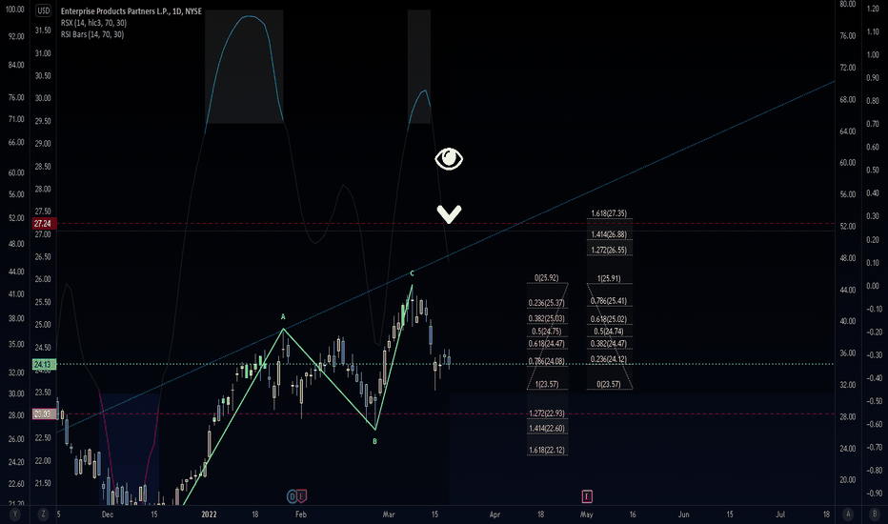Click the Fib level 1.414(22.60)
This screenshot has height=524, width=888.
pos(547,429)
